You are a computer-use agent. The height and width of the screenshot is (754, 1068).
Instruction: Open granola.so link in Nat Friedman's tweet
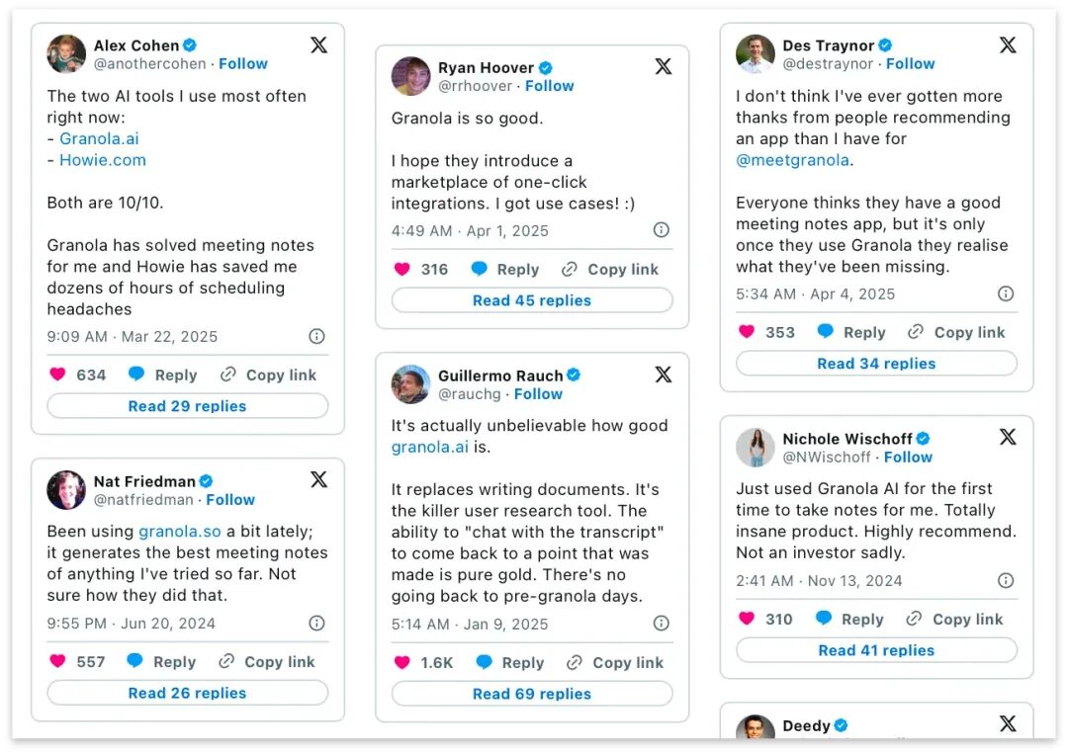tap(180, 532)
